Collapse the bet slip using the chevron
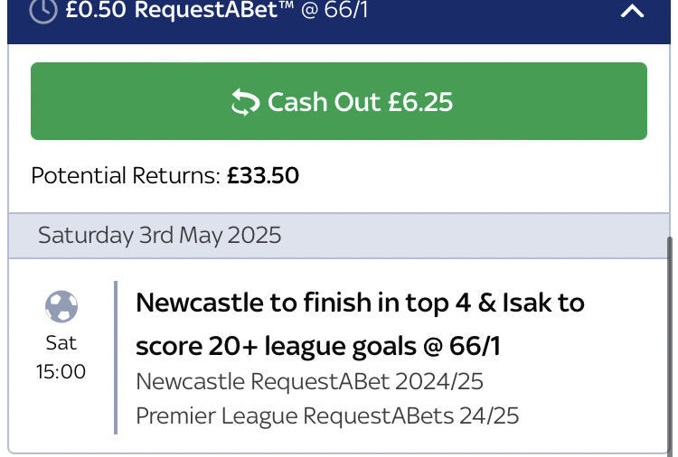The height and width of the screenshot is (457, 678). (x=633, y=12)
